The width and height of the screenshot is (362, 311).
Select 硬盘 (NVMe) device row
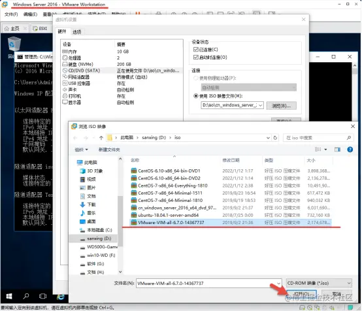coord(122,64)
